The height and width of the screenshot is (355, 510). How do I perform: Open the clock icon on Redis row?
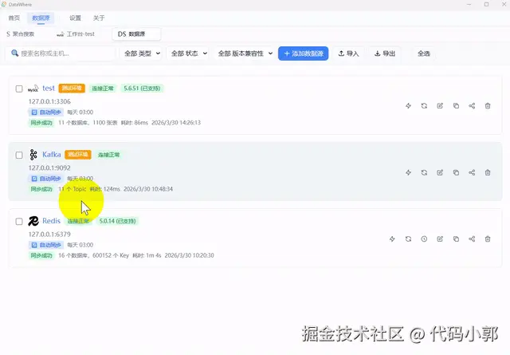[424, 239]
